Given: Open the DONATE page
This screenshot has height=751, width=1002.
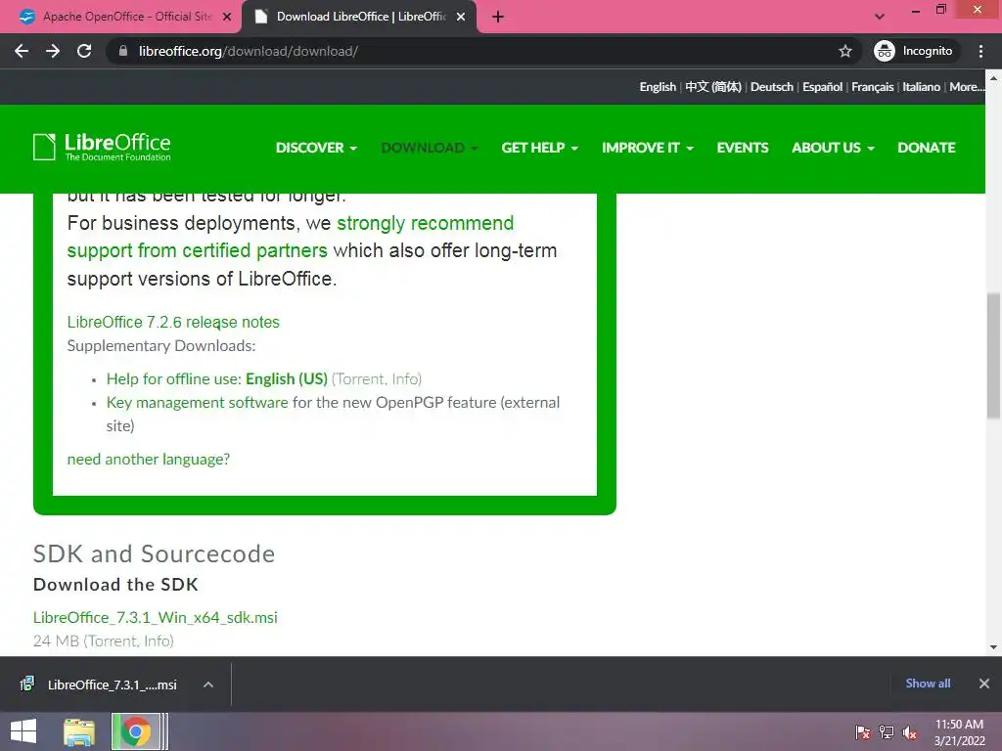Looking at the screenshot, I should (927, 148).
